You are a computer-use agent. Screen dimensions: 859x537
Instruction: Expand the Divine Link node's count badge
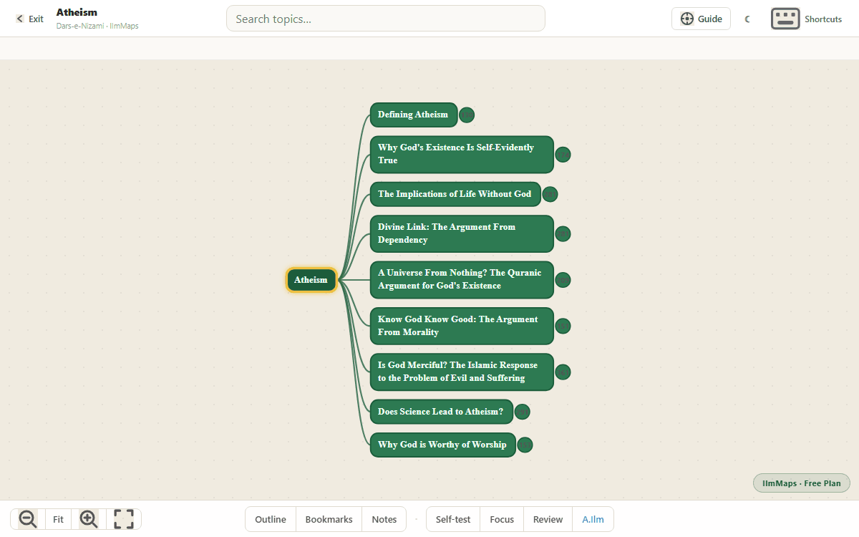(x=563, y=234)
